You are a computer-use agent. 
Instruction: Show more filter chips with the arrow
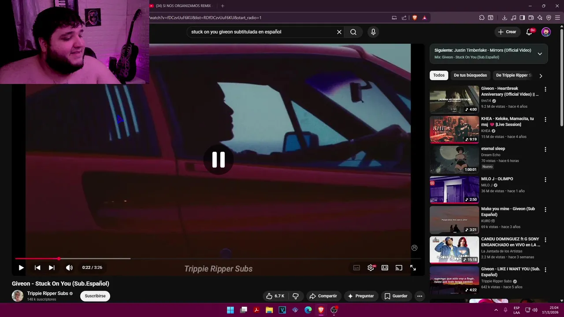[x=541, y=76]
